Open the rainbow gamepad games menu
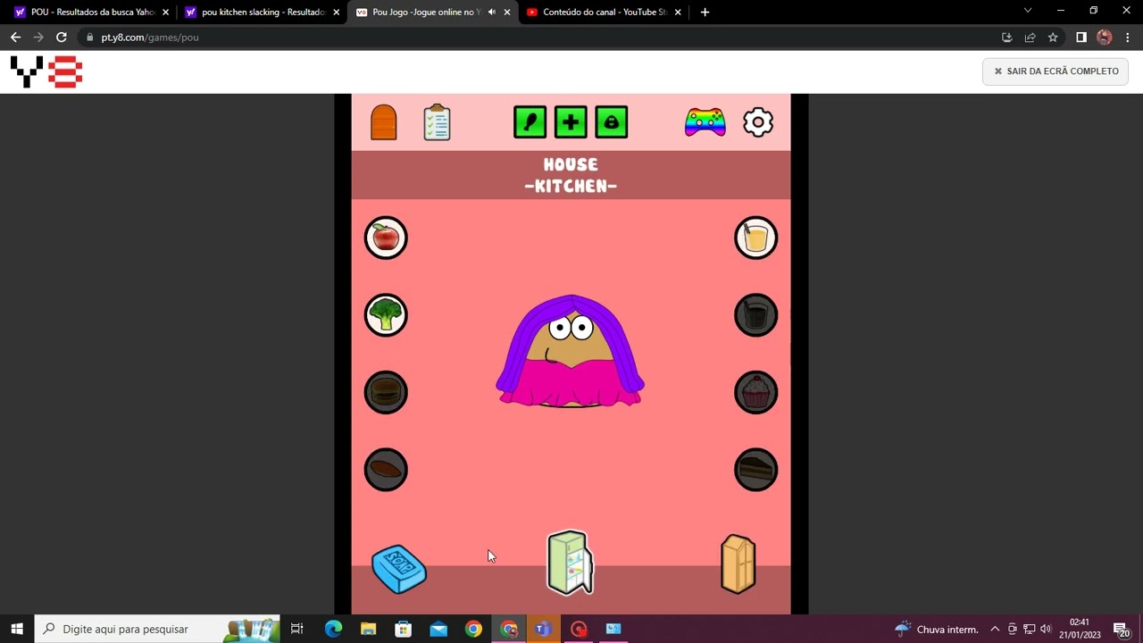 [x=705, y=122]
